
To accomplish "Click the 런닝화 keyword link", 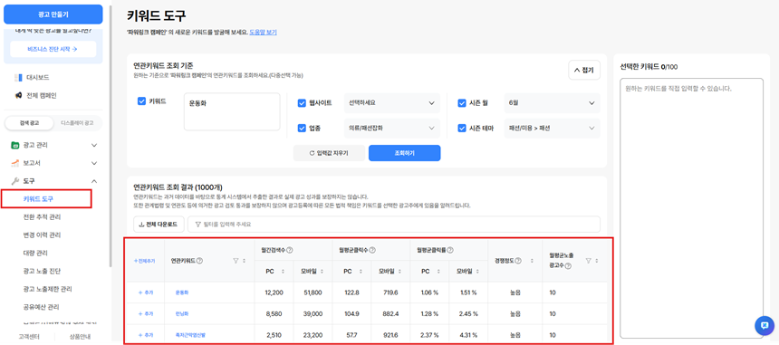I will click(182, 313).
